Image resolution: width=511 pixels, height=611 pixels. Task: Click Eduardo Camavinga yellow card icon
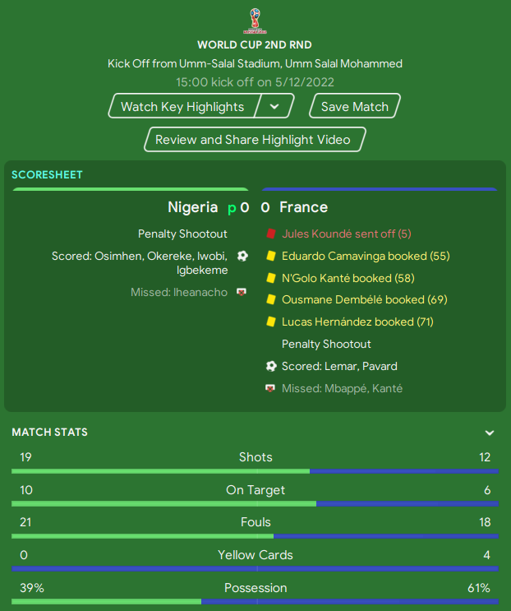(x=271, y=256)
